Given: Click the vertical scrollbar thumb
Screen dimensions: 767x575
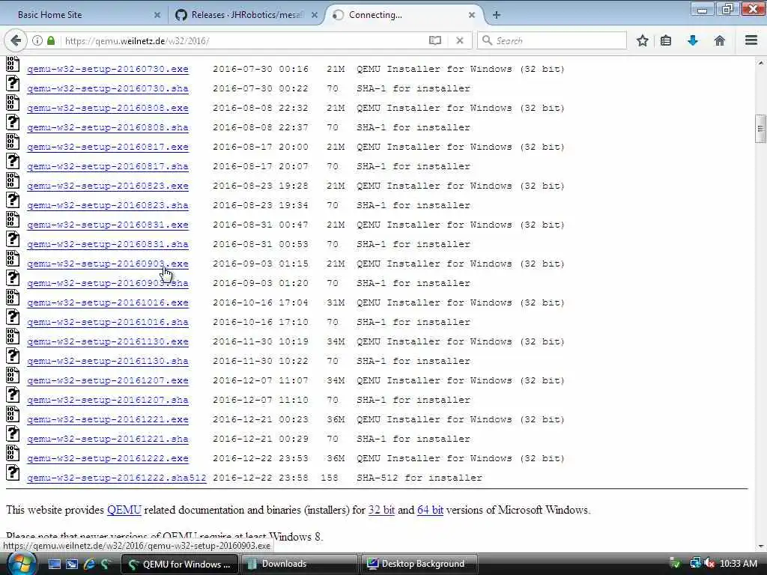Looking at the screenshot, I should coord(760,129).
